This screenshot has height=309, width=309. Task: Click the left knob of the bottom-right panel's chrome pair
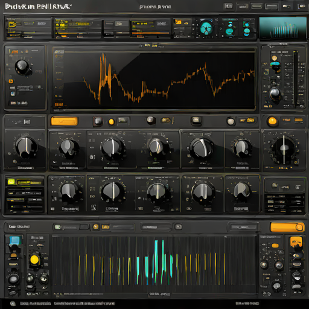tap(264, 264)
